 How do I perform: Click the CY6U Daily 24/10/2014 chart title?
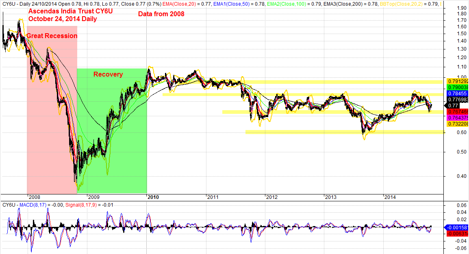(x=30, y=4)
